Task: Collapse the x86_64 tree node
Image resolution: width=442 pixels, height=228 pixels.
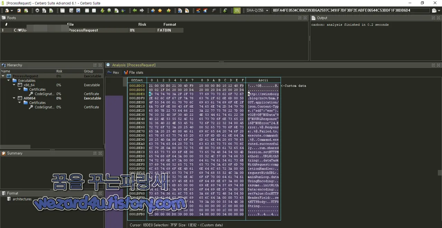Action: tap(14, 85)
